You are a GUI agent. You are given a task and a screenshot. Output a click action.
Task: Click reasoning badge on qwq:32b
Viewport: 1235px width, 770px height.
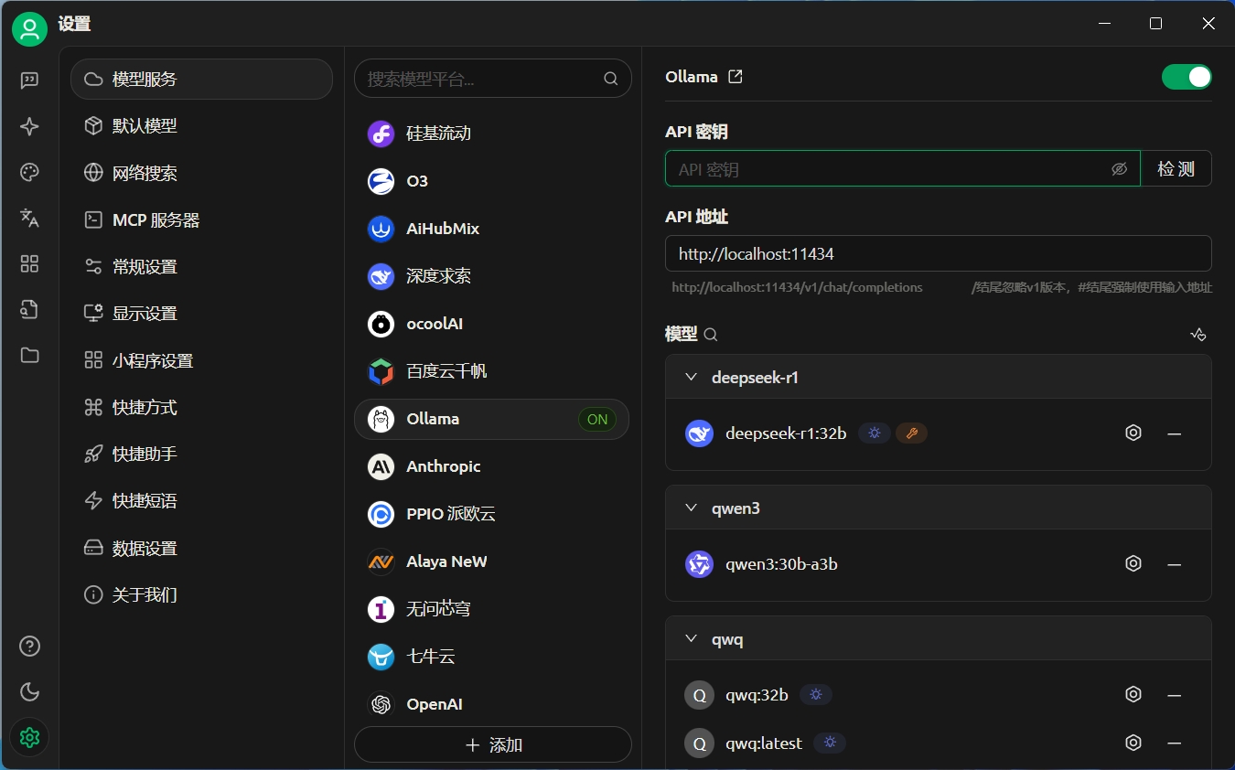point(816,695)
